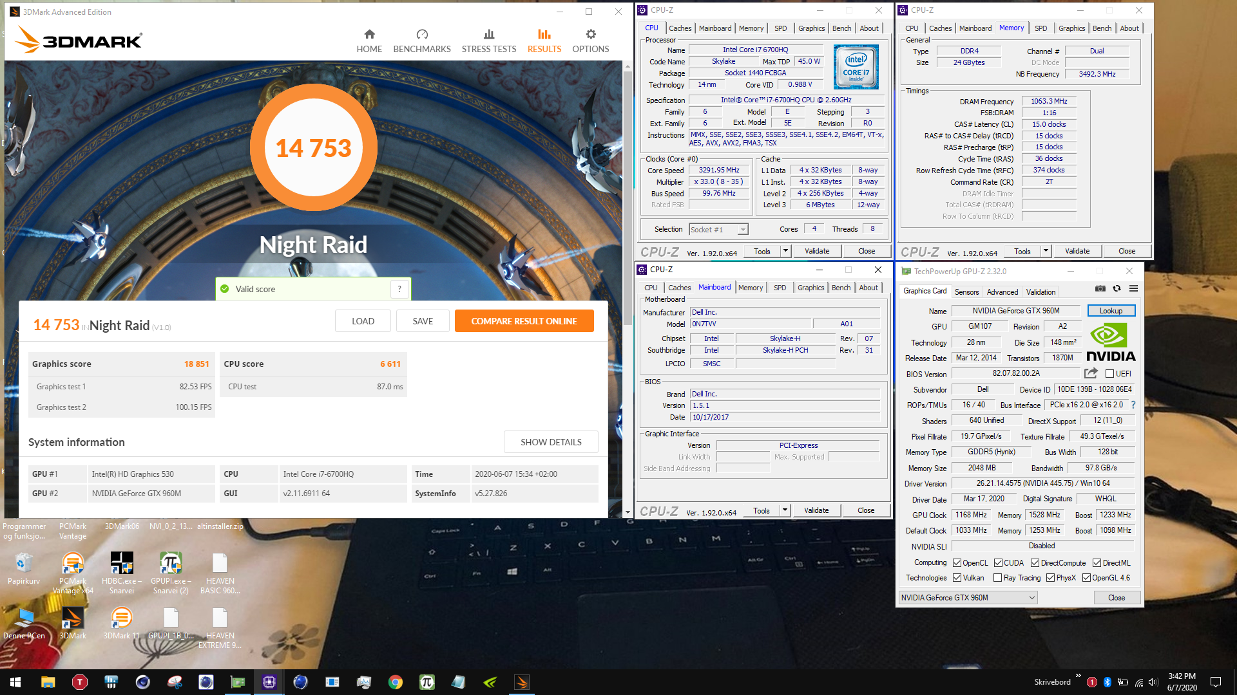Toggle the OpenCL checkbox

click(957, 563)
